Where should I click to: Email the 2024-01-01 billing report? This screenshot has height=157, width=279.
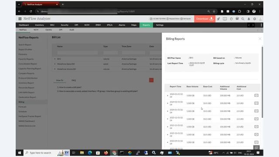click(256, 111)
